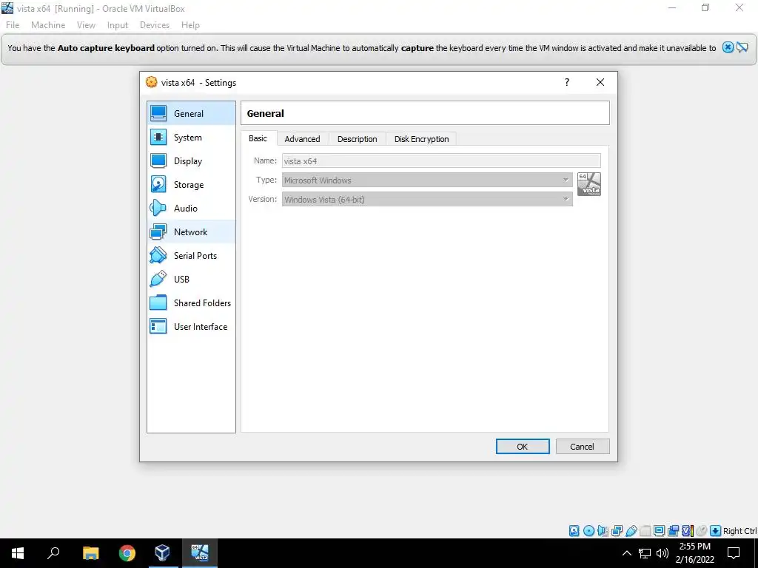
Task: Open the Display settings category
Action: [x=191, y=160]
